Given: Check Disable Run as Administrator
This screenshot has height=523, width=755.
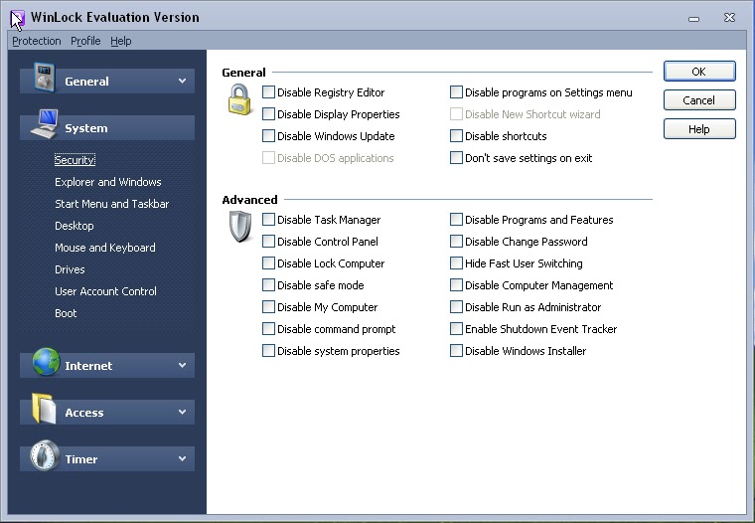Looking at the screenshot, I should tap(456, 307).
